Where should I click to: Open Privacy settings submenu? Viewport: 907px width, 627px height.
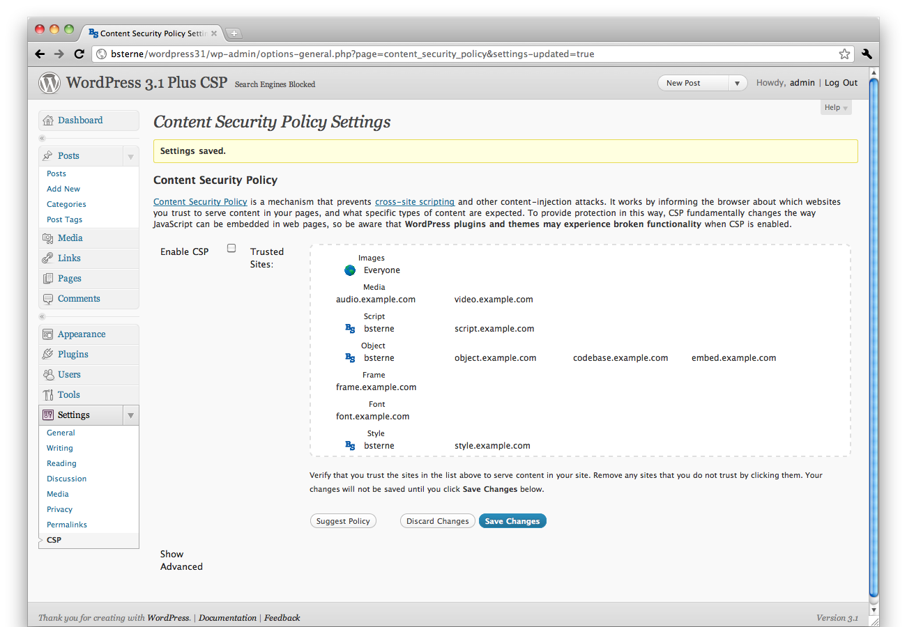(59, 509)
